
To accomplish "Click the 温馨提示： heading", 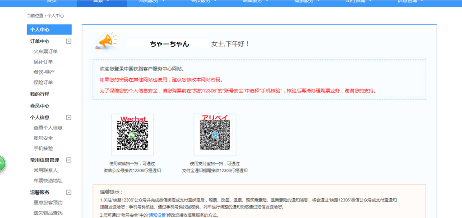I will pos(112,192).
